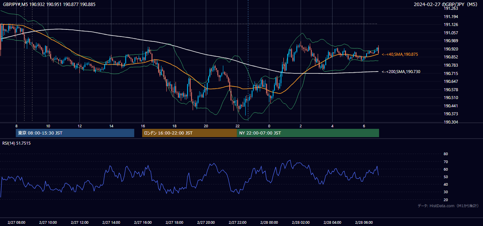Click the RSI level 30 label

(446, 192)
